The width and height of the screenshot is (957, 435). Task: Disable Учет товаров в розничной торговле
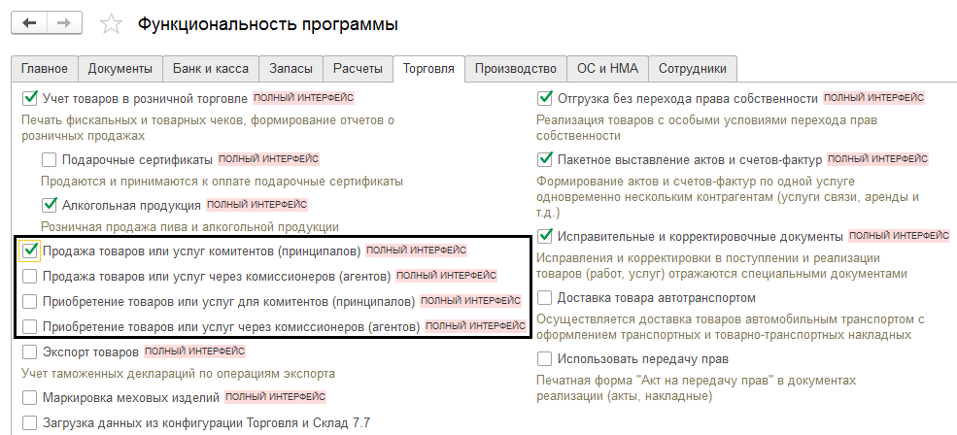tap(30, 98)
